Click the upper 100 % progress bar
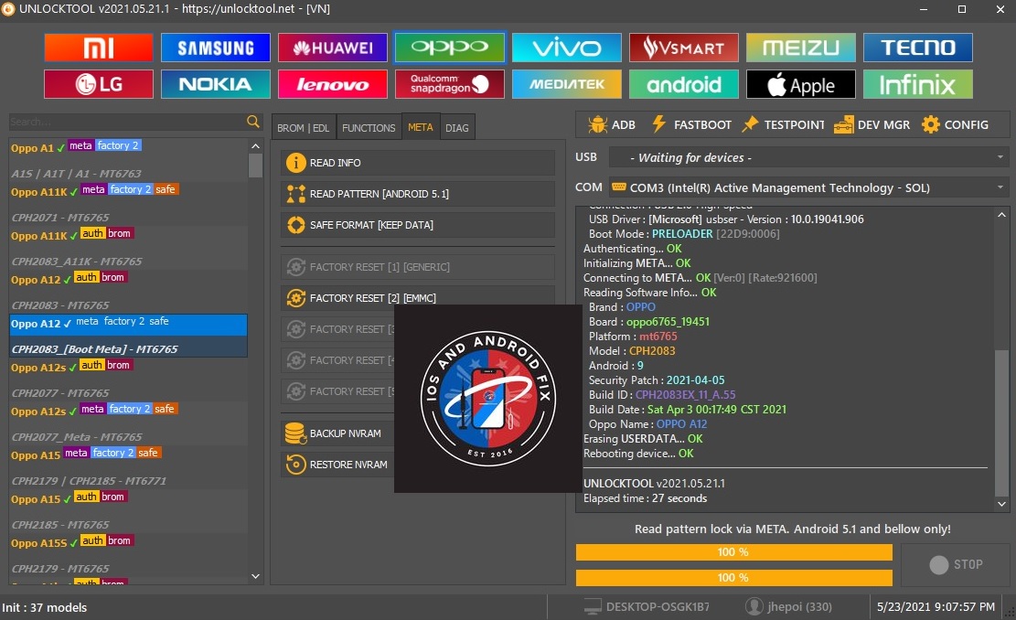This screenshot has height=620, width=1016. tap(734, 552)
